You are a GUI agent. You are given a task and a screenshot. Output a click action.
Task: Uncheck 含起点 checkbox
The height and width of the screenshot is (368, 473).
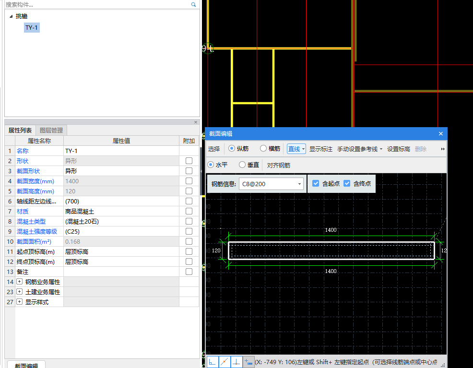316,183
